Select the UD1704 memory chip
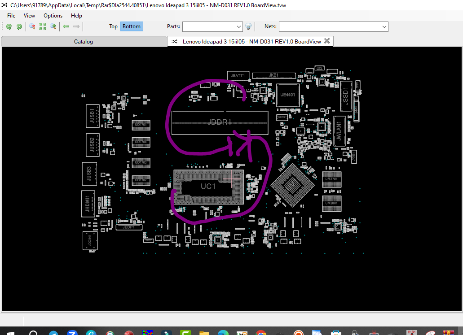This screenshot has width=463, height=335. pos(141,143)
